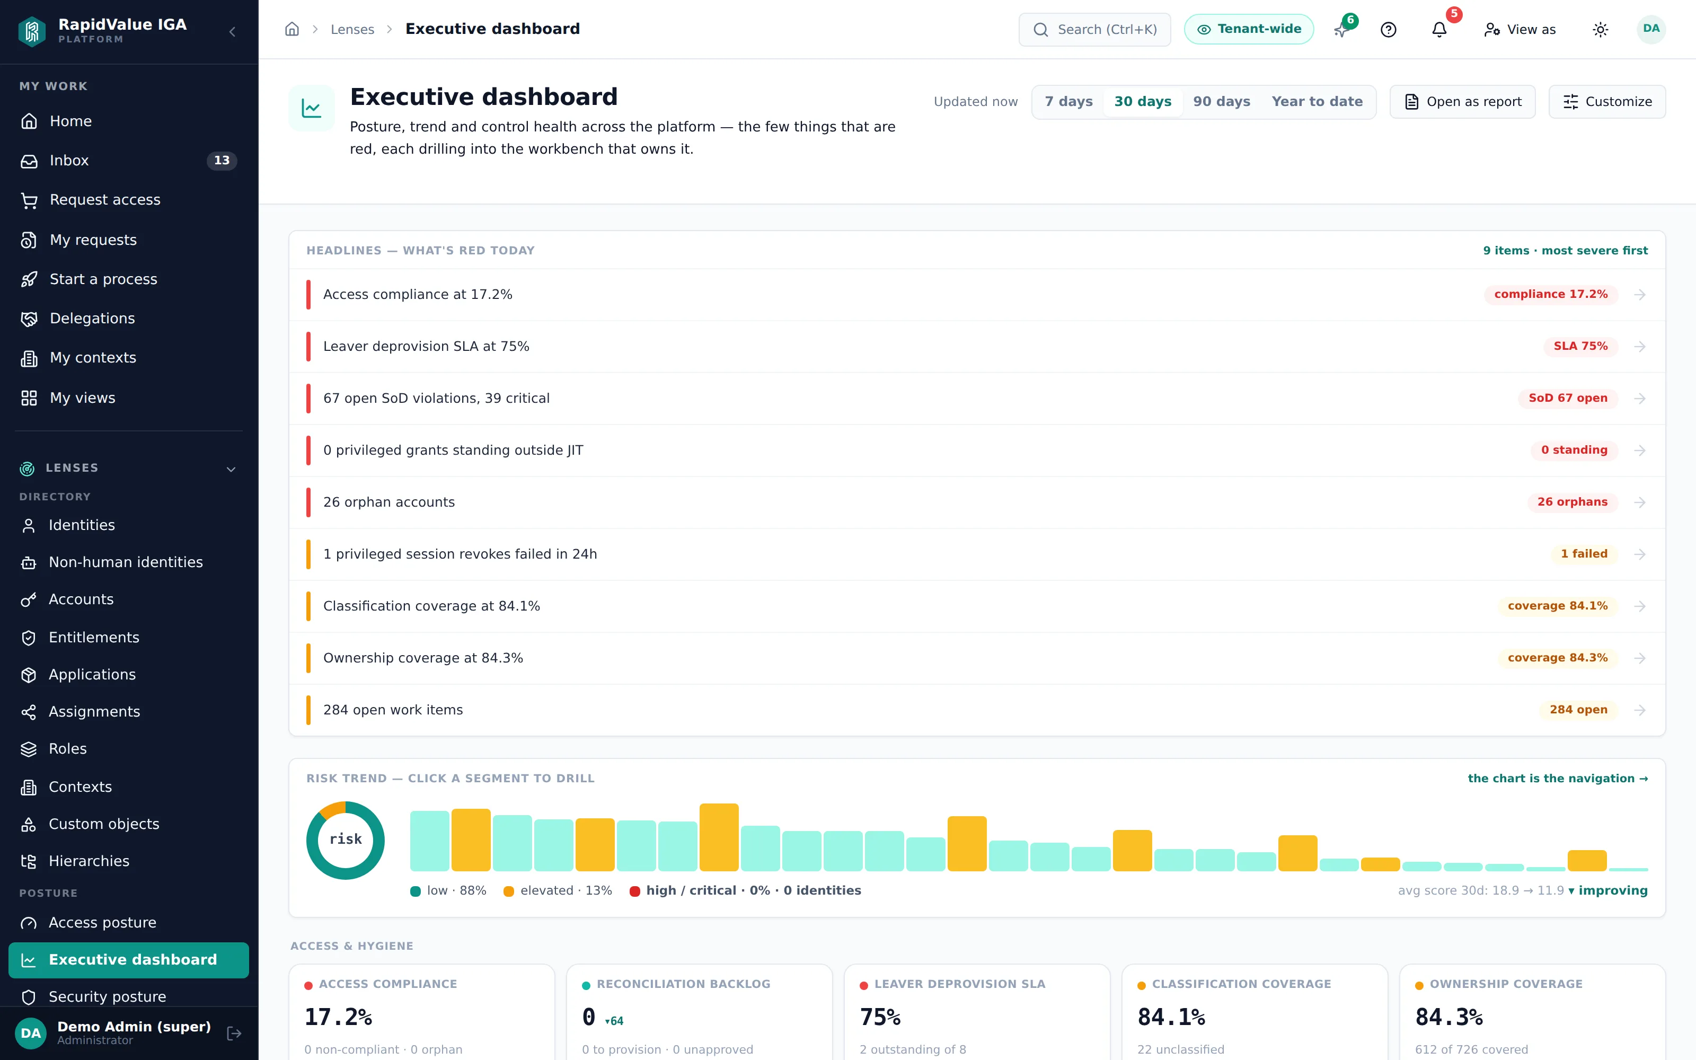Click the high / critical legend entry
The width and height of the screenshot is (1696, 1060).
point(746,890)
